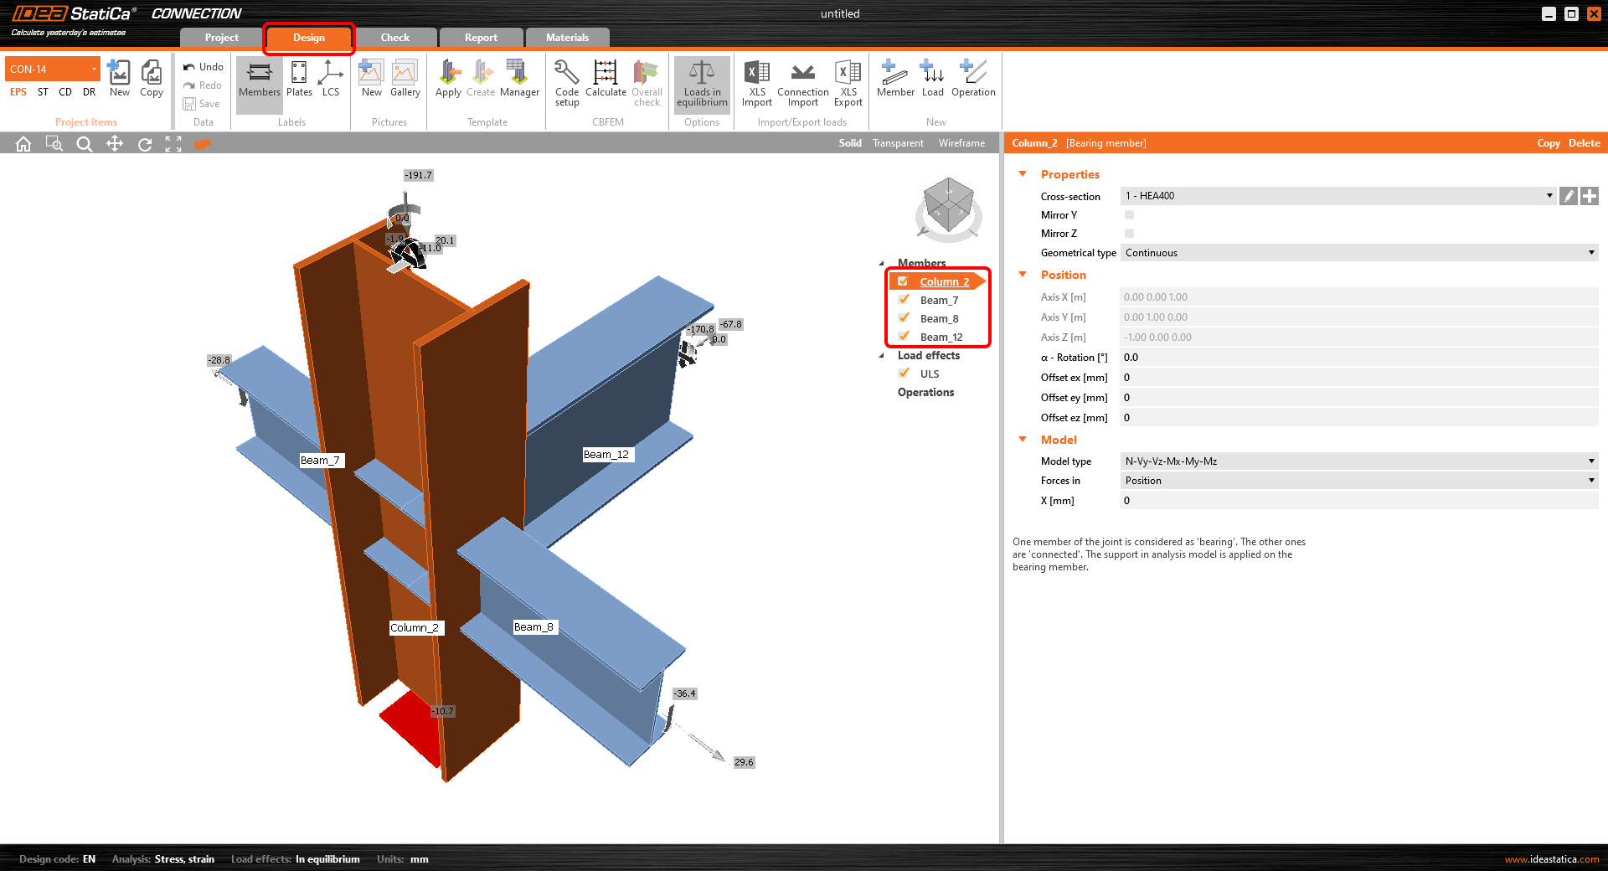Toggle the Beam_7 checkbox
Viewport: 1608px width, 871px height.
tap(904, 300)
